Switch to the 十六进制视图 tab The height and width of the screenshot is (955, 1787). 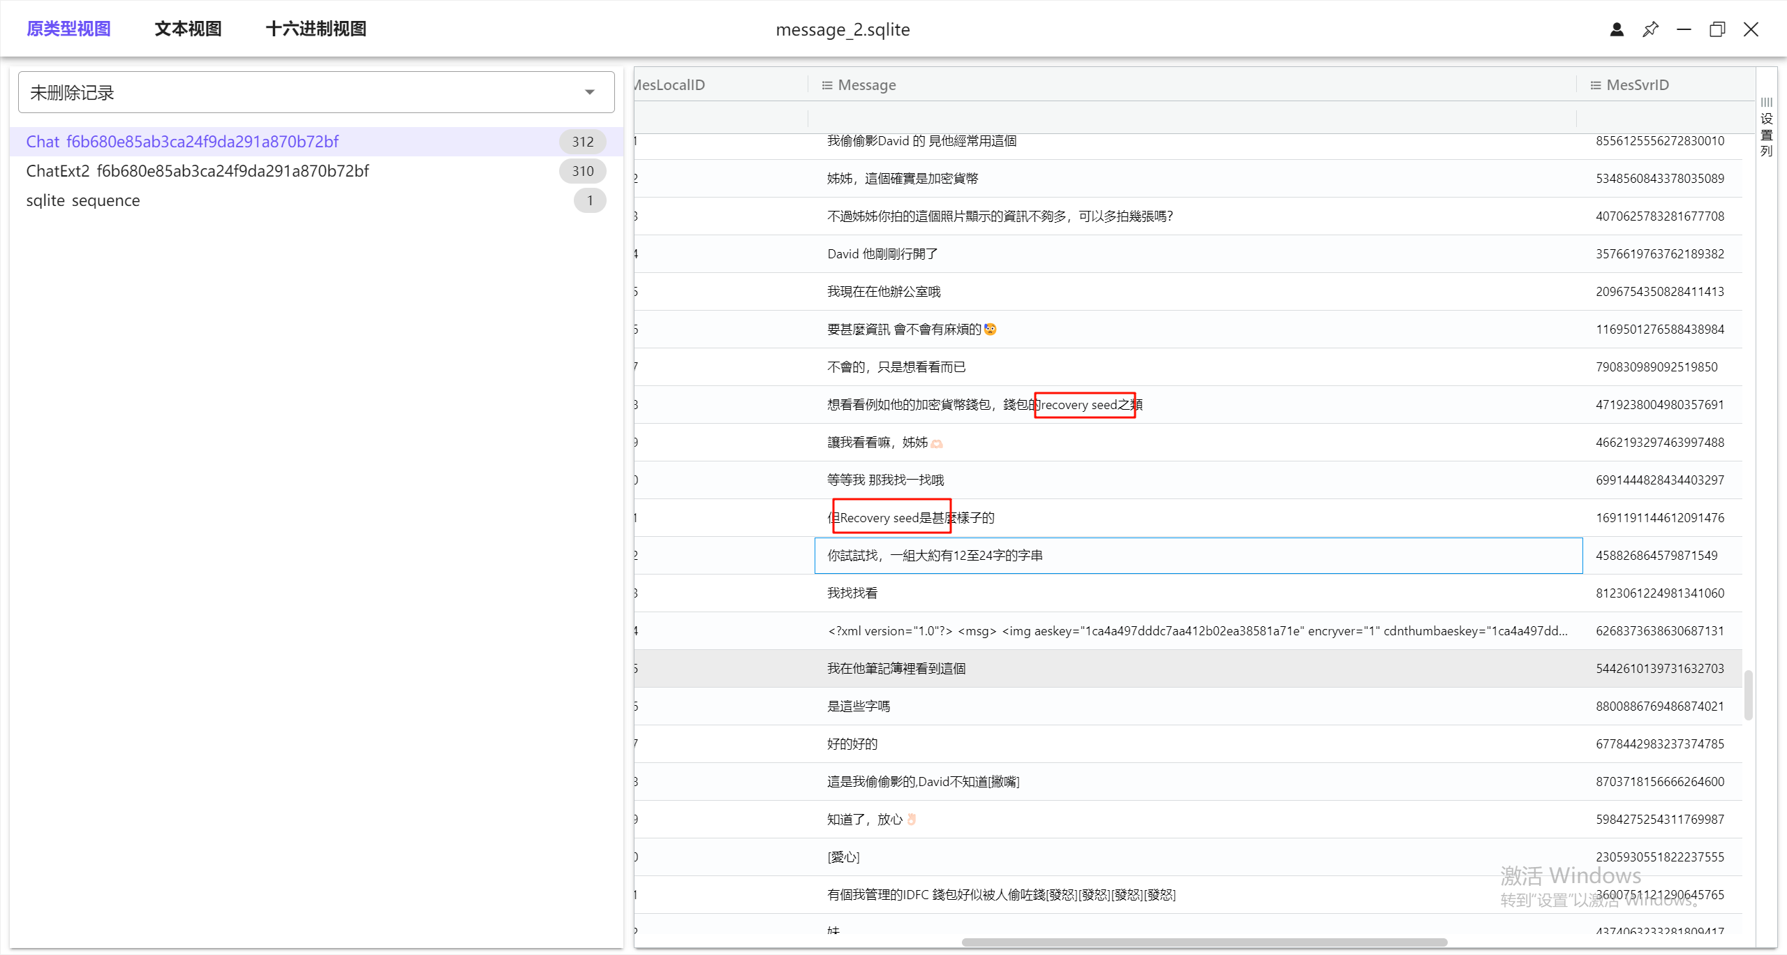(x=316, y=29)
